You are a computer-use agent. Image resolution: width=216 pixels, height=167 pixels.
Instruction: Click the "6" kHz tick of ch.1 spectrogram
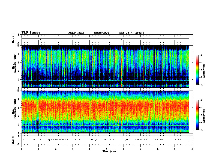pyautogui.click(x=19, y=62)
